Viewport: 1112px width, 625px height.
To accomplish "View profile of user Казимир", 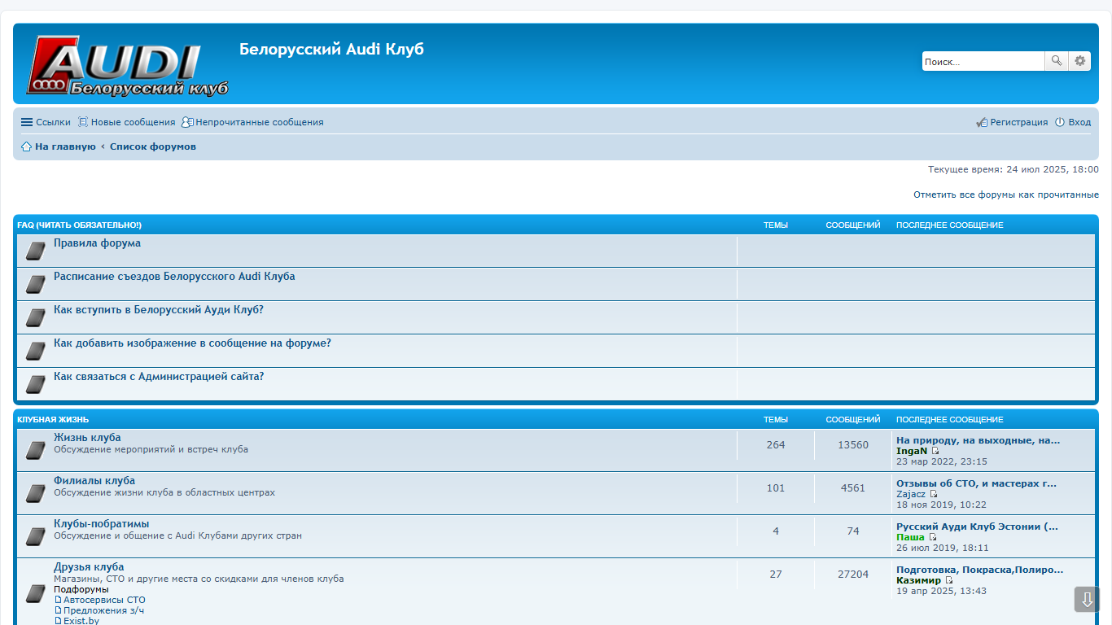I will [918, 580].
